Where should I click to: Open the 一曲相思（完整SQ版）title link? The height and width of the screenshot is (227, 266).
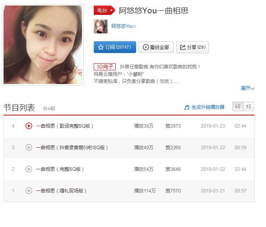[x=60, y=169]
